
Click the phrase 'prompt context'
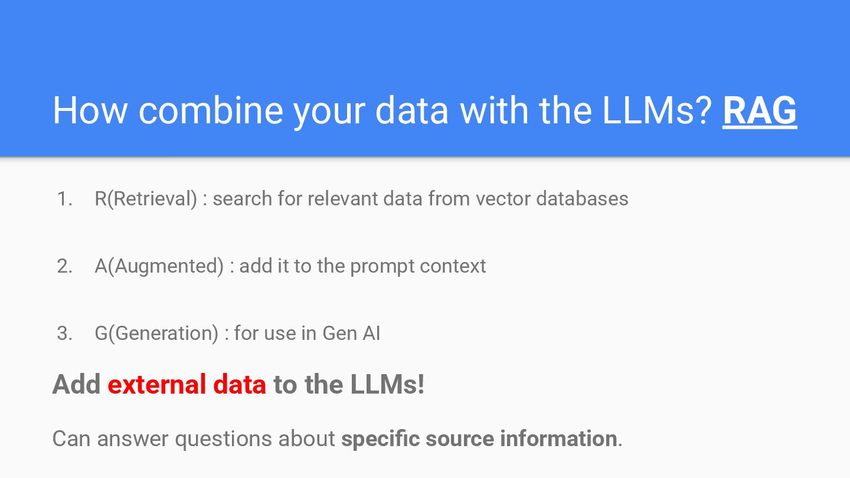click(418, 266)
